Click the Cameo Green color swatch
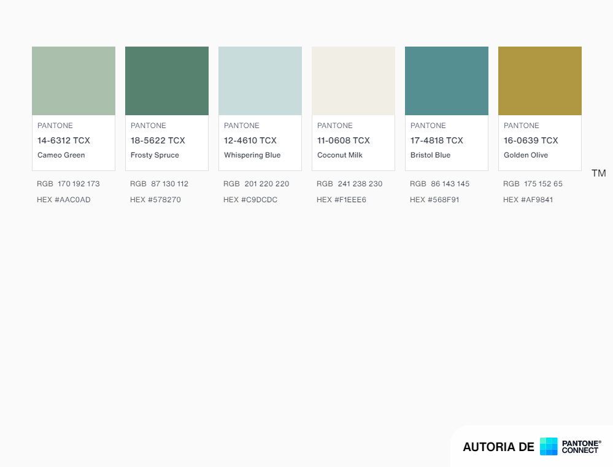The image size is (613, 467). (x=74, y=81)
